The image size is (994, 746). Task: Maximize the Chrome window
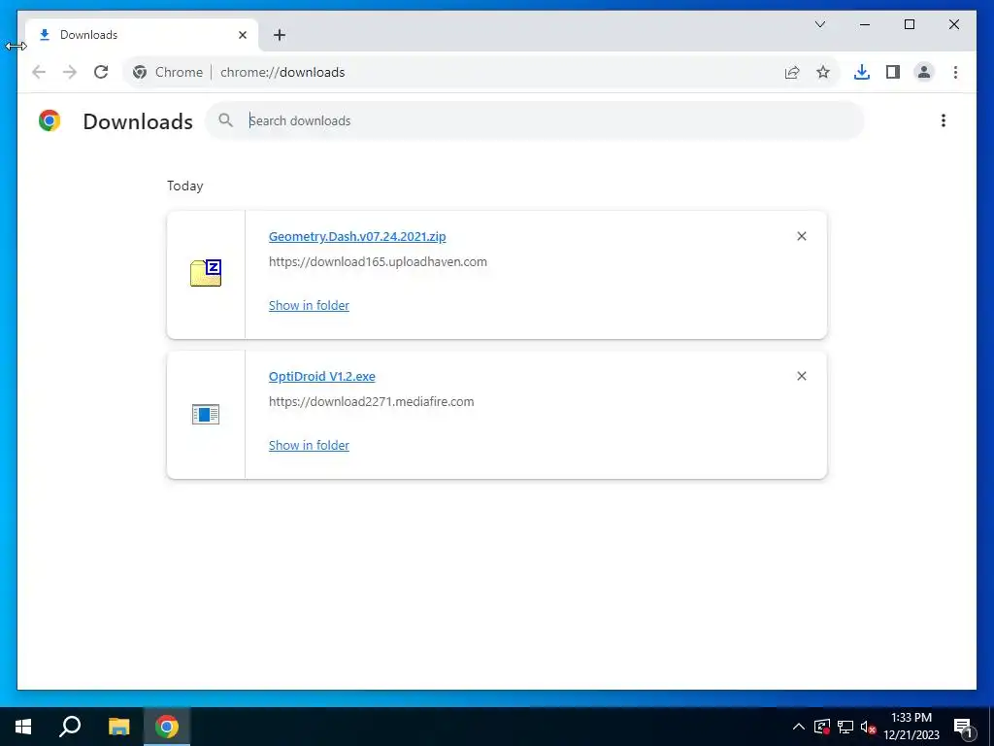coord(909,24)
